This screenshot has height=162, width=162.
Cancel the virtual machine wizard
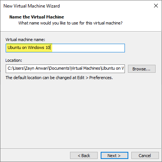pyautogui.click(x=145, y=156)
